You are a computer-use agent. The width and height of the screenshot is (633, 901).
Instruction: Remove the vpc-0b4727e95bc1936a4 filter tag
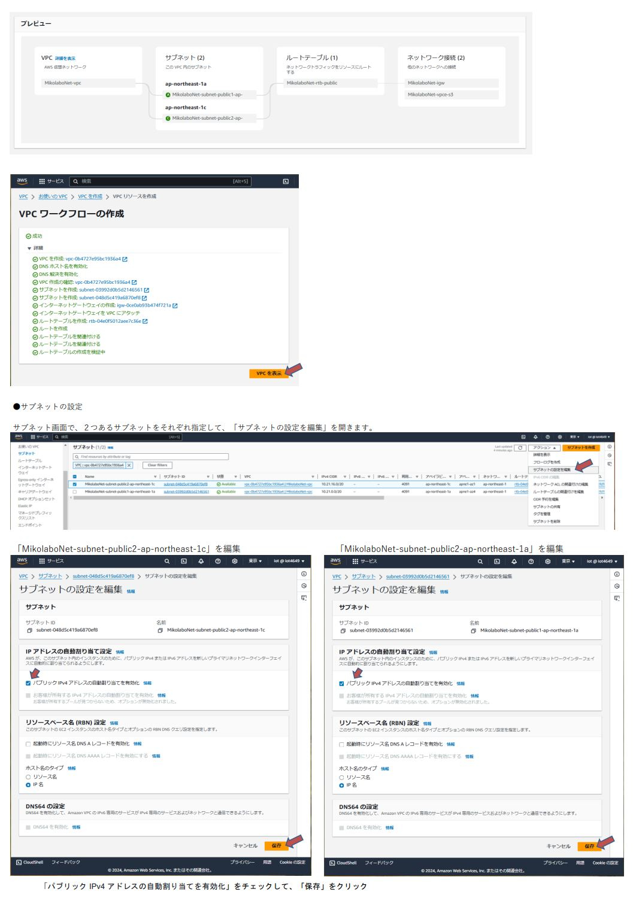pyautogui.click(x=129, y=465)
